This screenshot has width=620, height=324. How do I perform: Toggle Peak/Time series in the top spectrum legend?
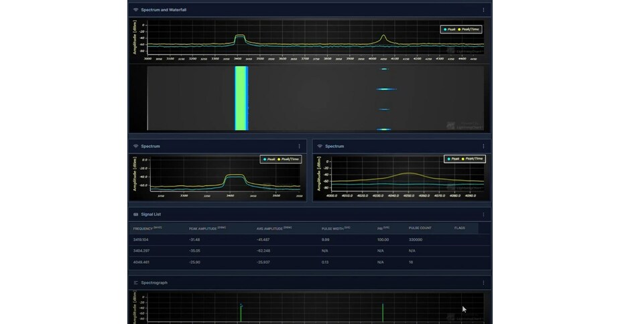(469, 29)
